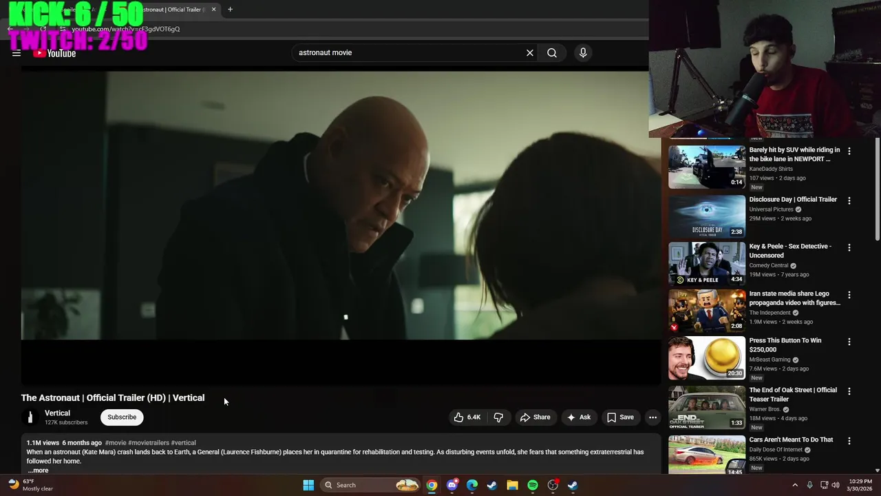Dislike The Astronaut trailer
Screen dimensions: 881x496
498,417
